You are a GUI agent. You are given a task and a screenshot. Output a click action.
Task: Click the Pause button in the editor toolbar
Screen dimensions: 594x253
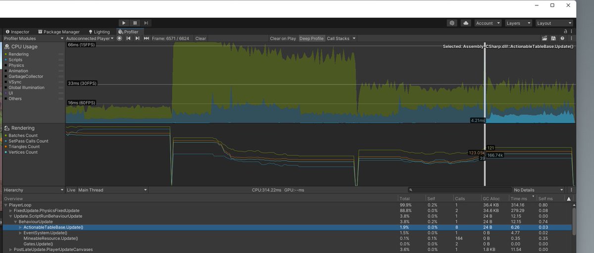[135, 23]
